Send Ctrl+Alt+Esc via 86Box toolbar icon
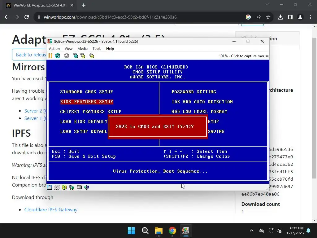 click(83, 56)
